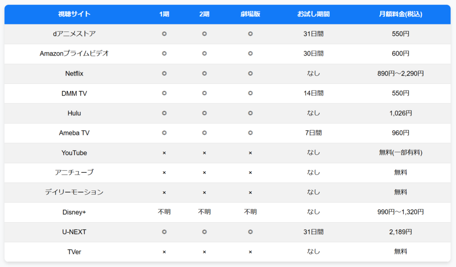Select the 990円～1,320円 price cell
This screenshot has width=456, height=267.
pyautogui.click(x=400, y=212)
